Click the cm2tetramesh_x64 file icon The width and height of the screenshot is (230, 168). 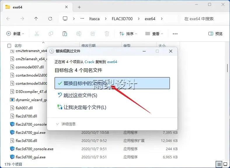coord(12,51)
